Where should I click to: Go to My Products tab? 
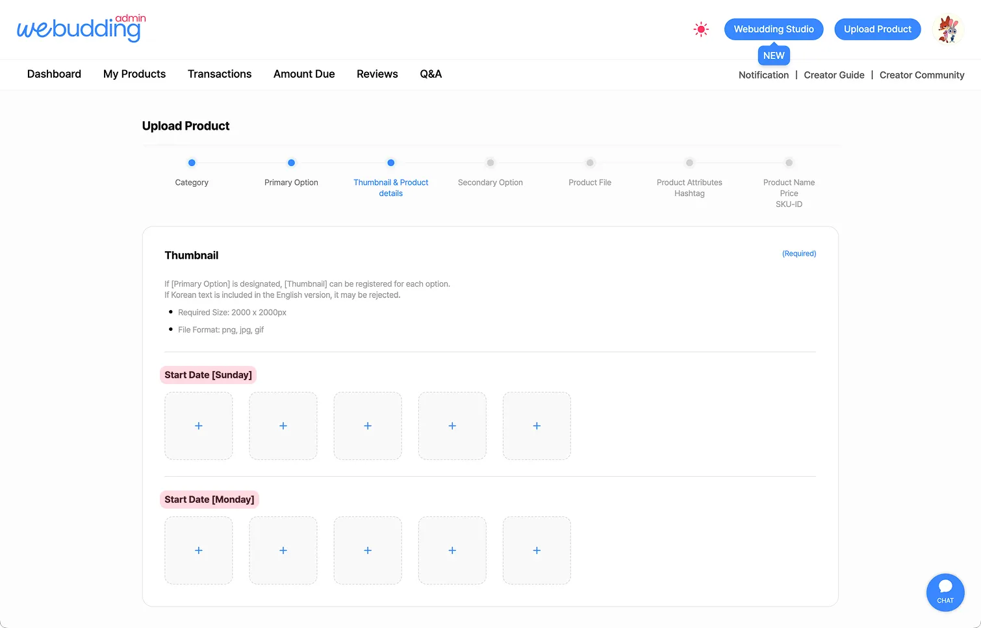(x=134, y=74)
